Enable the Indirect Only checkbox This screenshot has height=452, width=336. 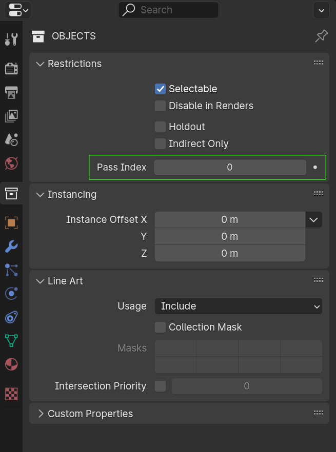pos(160,143)
